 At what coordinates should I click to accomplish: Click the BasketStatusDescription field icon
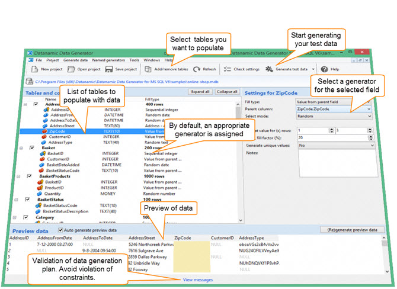pos(38,211)
